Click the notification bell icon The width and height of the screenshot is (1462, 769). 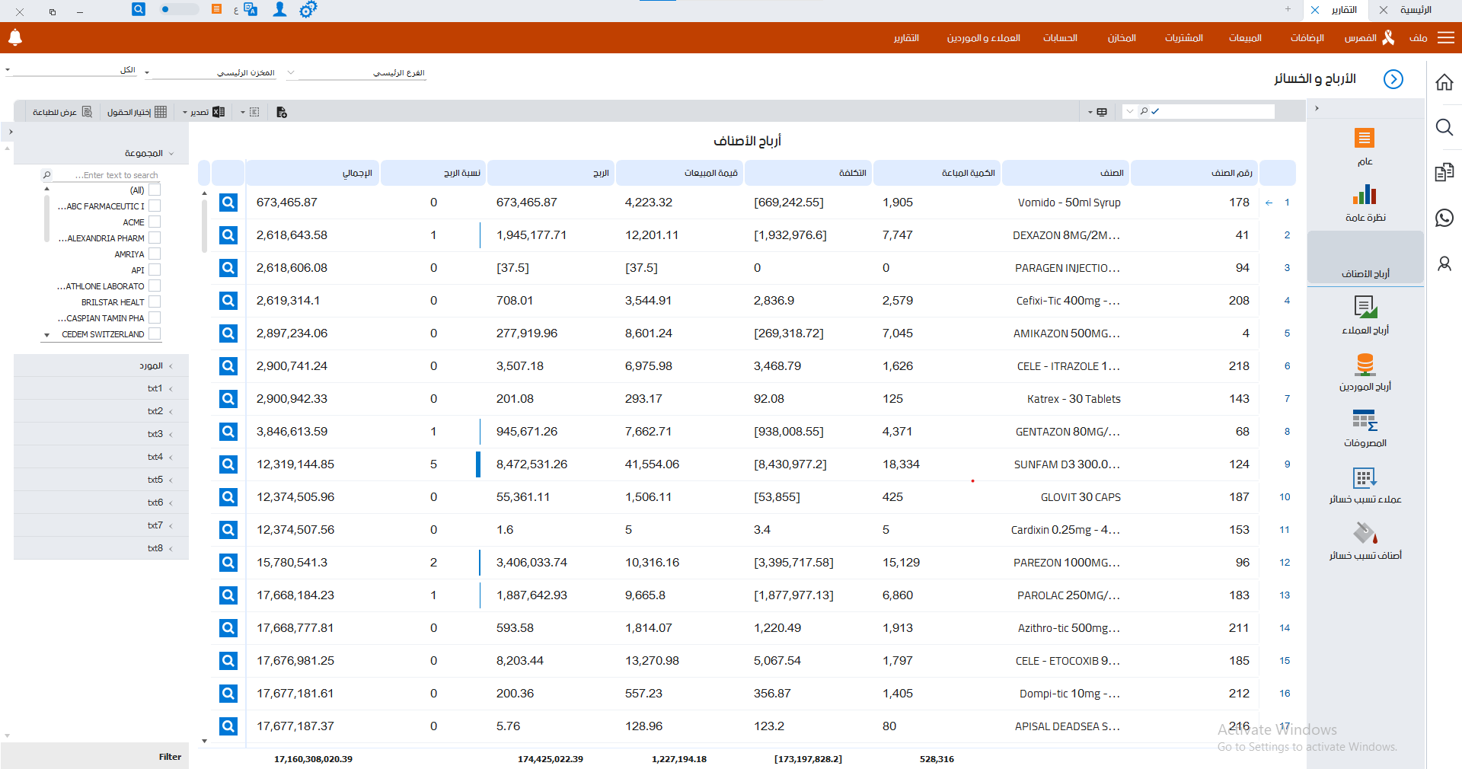click(15, 37)
